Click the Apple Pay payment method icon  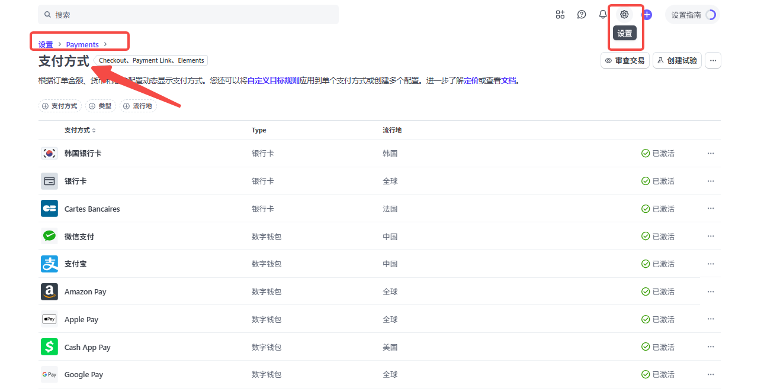(49, 319)
